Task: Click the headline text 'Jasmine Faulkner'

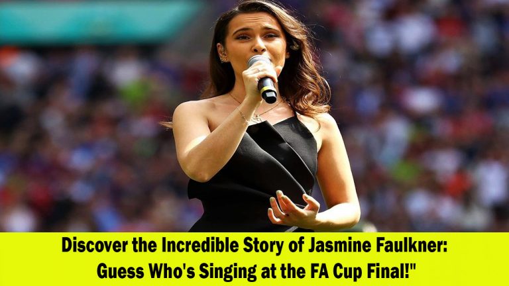Action: coord(377,246)
